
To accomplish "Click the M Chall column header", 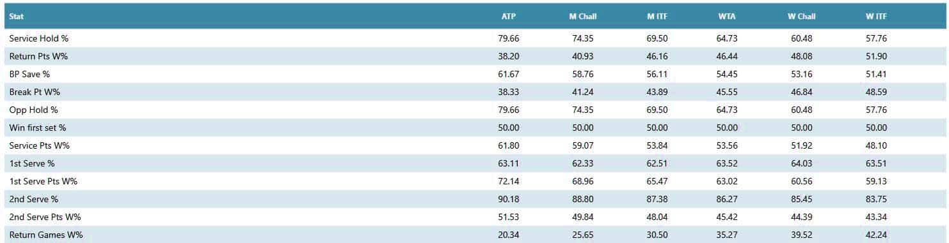I will pyautogui.click(x=583, y=17).
